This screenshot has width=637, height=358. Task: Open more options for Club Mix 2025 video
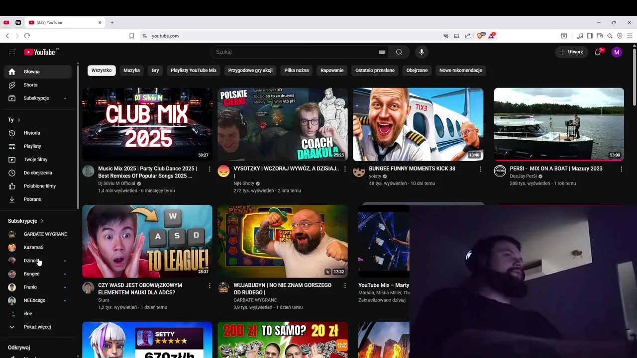(210, 169)
